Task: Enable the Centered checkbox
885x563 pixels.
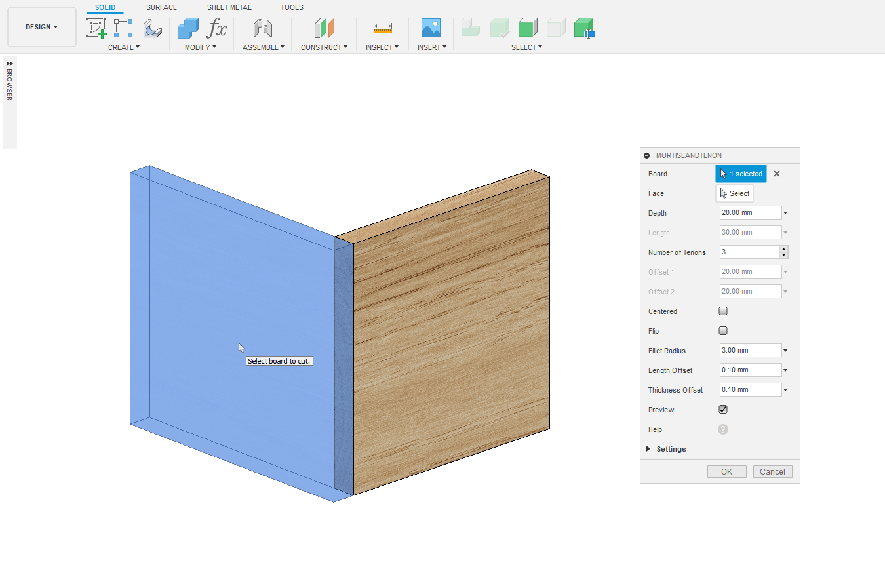Action: coord(723,311)
